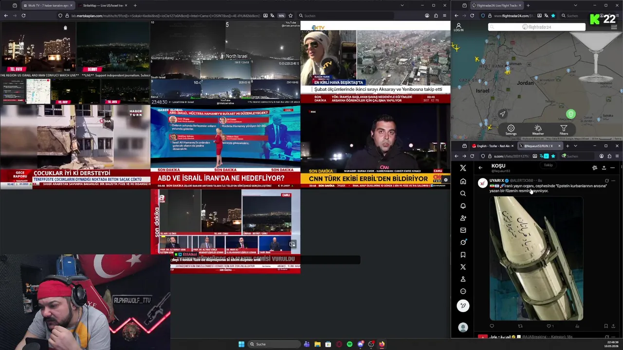Open the missile photo in the post
The width and height of the screenshot is (623, 350).
pos(536,258)
